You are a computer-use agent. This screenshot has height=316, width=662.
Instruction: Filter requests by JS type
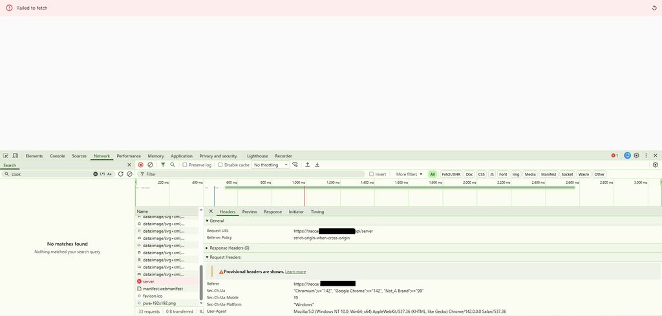pos(492,174)
